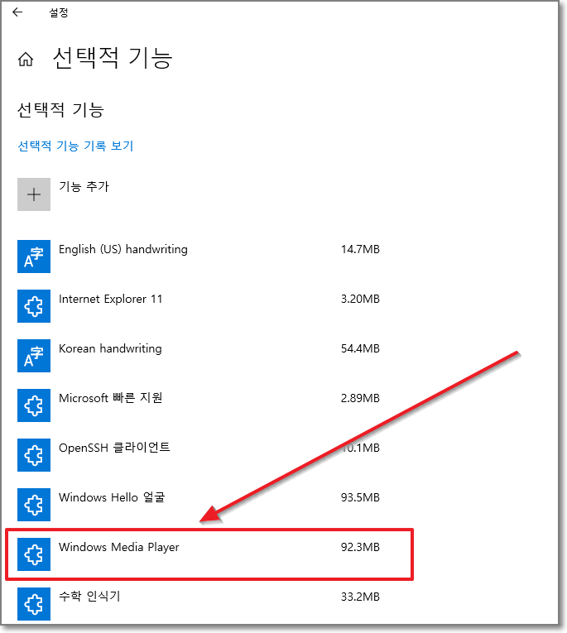Click the 54.4MB size value
This screenshot has width=567, height=633.
[x=360, y=349]
